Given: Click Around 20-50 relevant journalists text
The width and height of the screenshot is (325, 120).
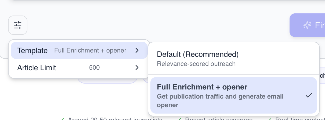Looking at the screenshot, I should click(x=115, y=119).
